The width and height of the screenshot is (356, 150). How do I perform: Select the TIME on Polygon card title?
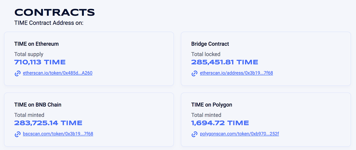click(x=212, y=105)
